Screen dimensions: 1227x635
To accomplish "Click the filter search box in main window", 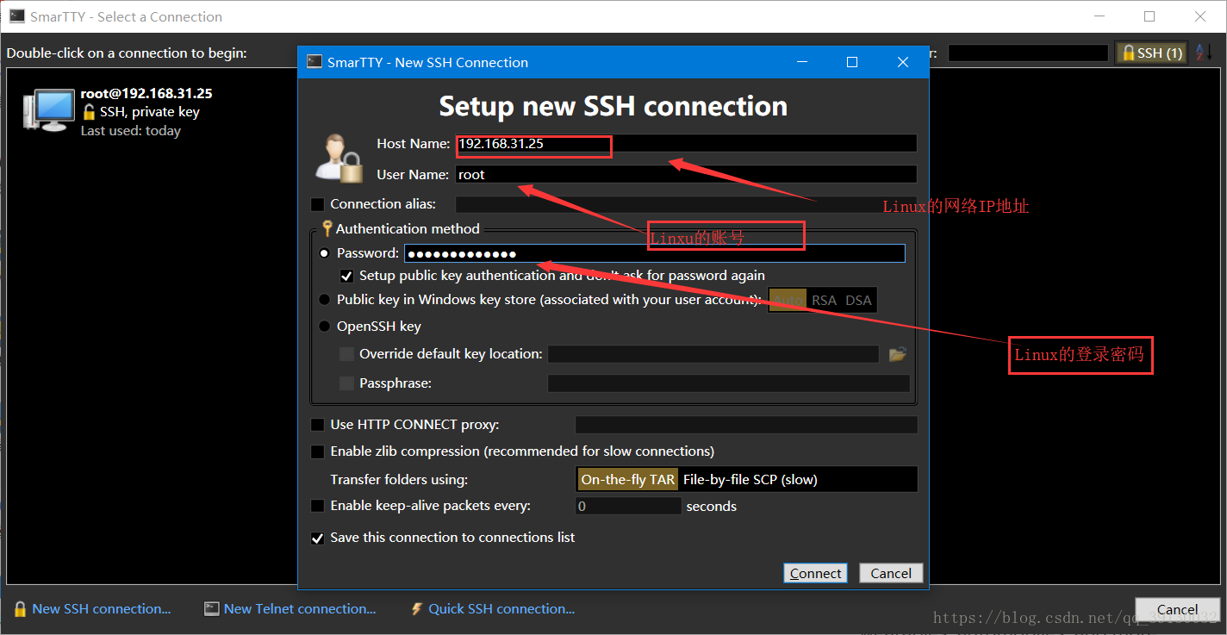I will coord(1028,53).
